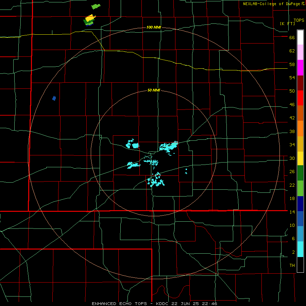
Task: Select the bright red legend swatch
Action: point(300,98)
